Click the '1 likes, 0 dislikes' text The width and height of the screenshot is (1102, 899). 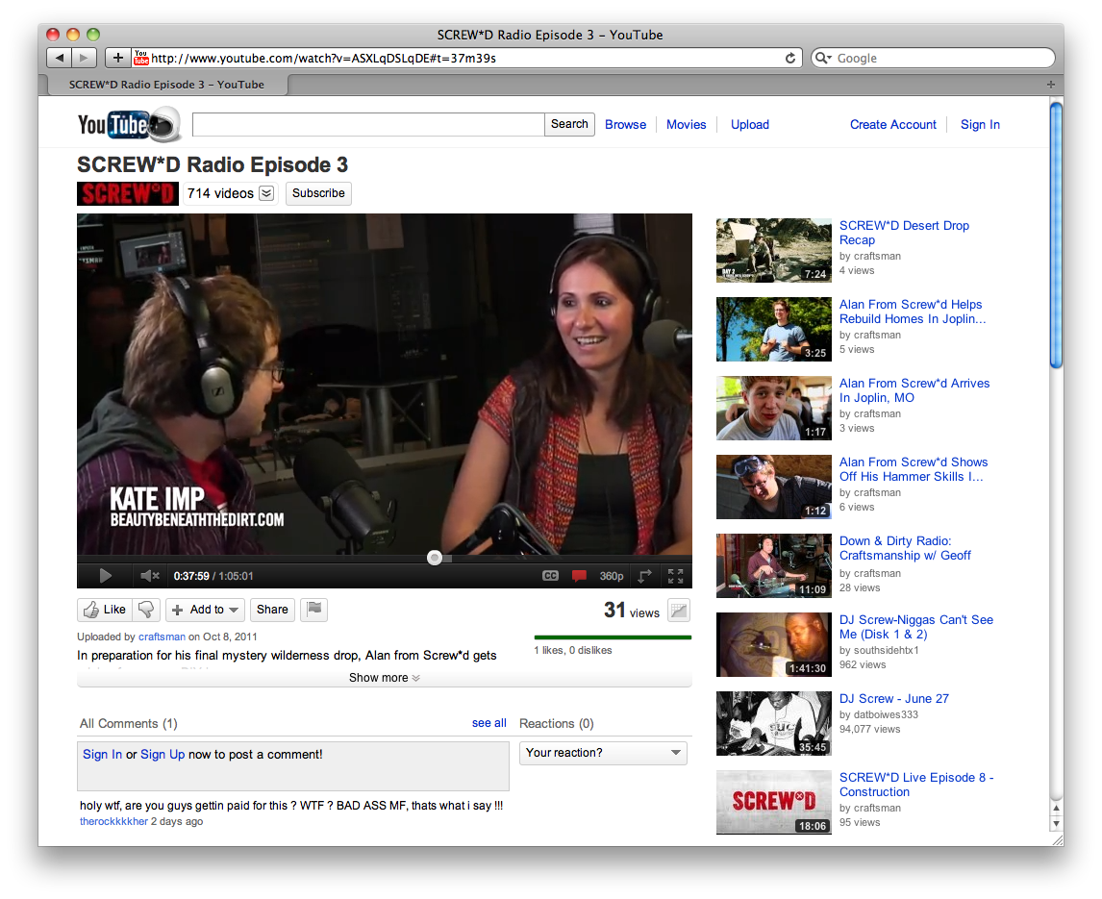573,650
